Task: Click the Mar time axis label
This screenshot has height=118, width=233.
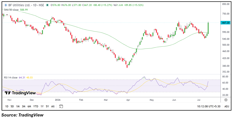Action: click(x=106, y=100)
